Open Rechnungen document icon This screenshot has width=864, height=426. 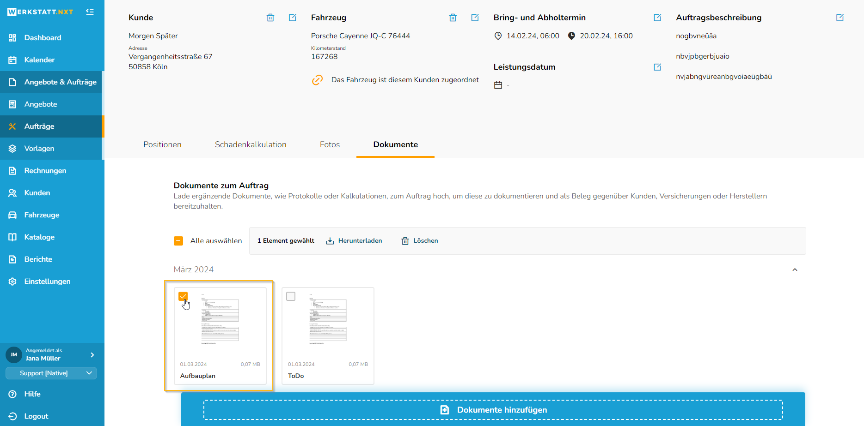click(x=12, y=171)
